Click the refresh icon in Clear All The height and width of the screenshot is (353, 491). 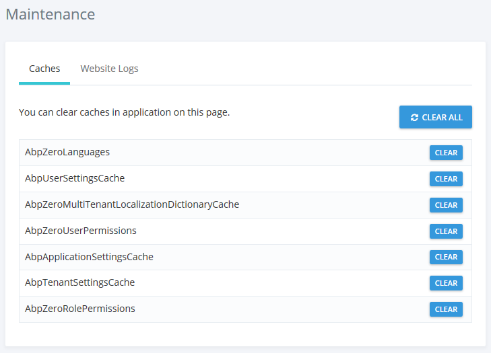click(414, 118)
